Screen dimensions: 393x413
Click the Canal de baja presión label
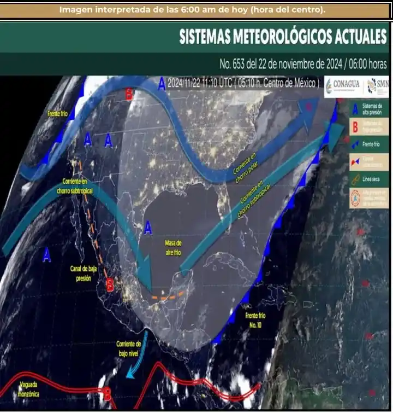click(84, 274)
